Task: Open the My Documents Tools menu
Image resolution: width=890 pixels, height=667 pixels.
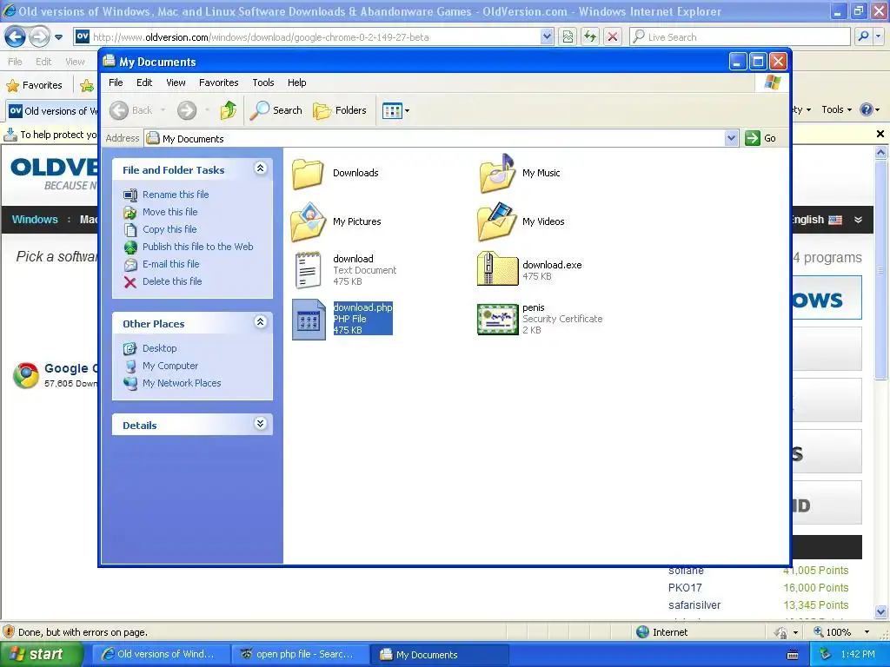Action: coord(263,83)
